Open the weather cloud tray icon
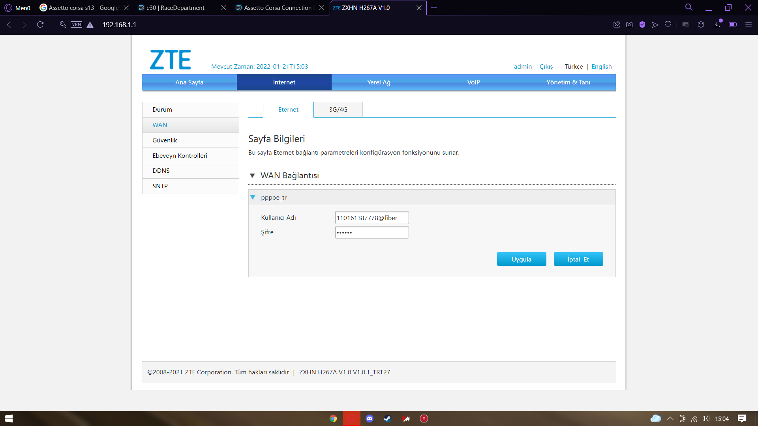This screenshot has width=758, height=426. pyautogui.click(x=656, y=419)
